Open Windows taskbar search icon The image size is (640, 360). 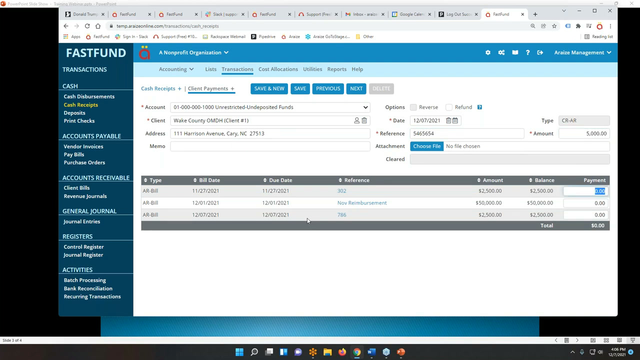tap(254, 352)
